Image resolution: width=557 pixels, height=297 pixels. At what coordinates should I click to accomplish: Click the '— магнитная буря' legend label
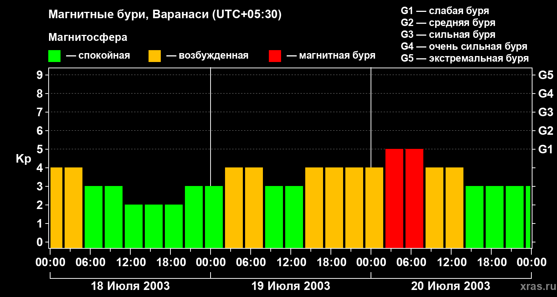click(331, 56)
